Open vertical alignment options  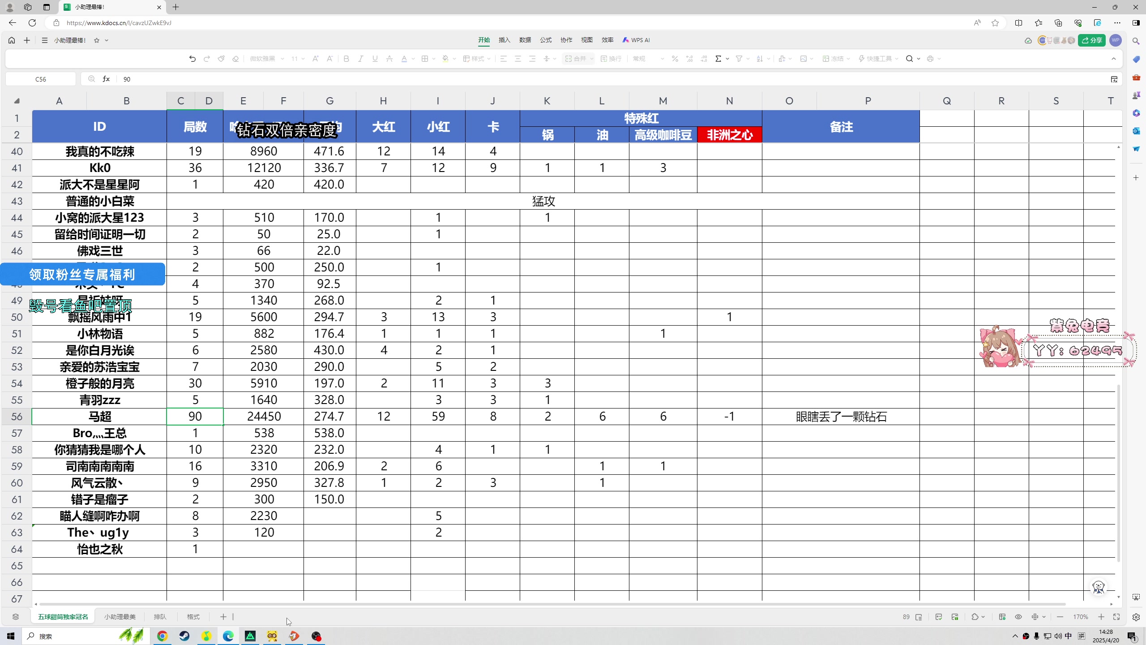(549, 59)
